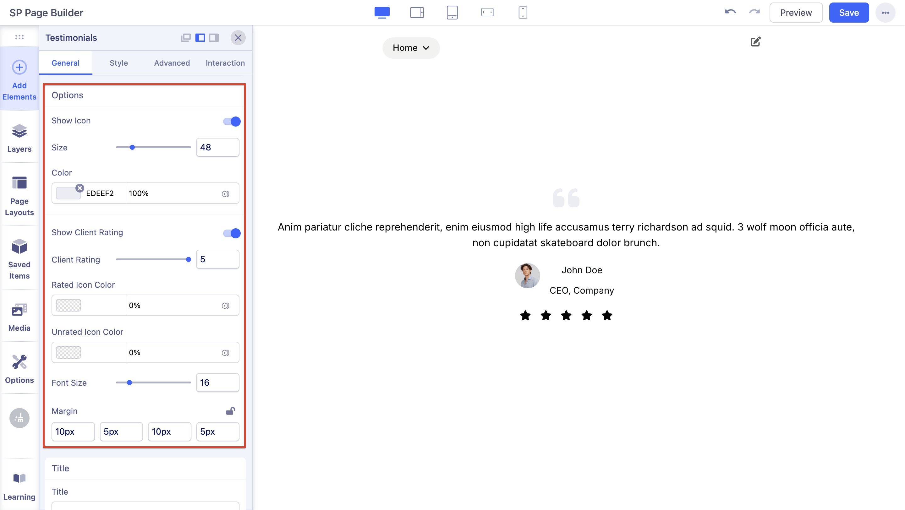Click the edit pencil icon on canvas
The height and width of the screenshot is (510, 905).
coord(755,42)
